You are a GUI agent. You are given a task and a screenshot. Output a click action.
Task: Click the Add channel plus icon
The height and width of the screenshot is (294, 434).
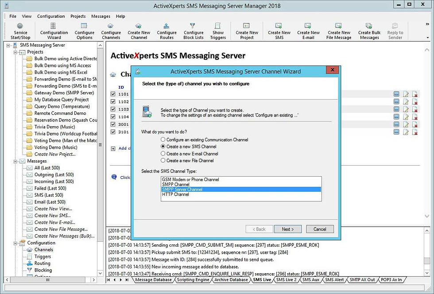[113, 149]
